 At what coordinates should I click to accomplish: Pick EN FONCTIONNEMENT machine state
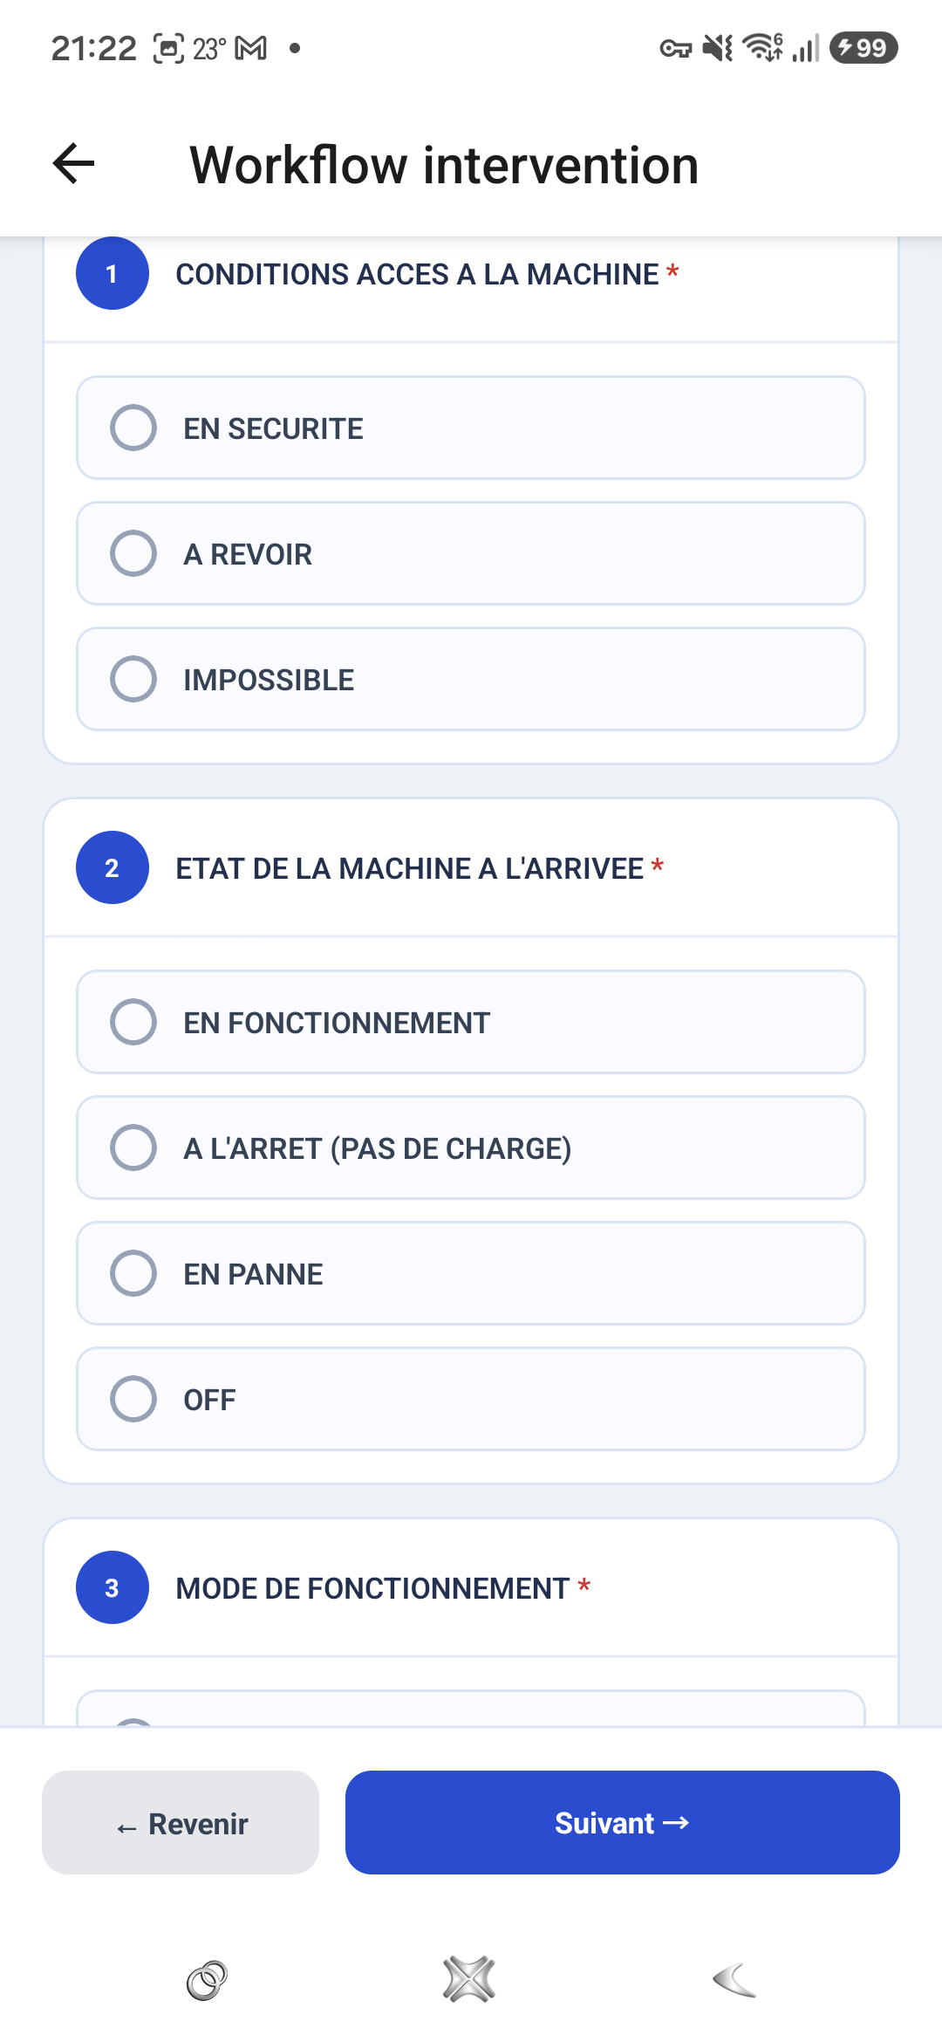point(471,1022)
